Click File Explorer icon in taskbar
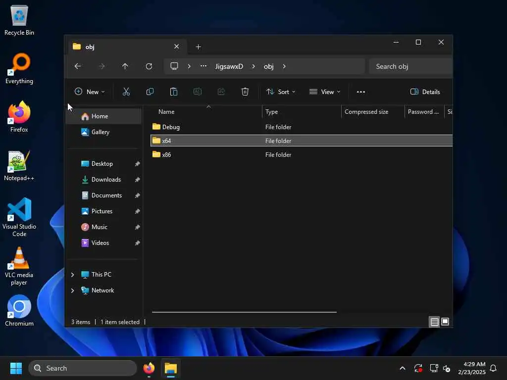 click(x=171, y=368)
